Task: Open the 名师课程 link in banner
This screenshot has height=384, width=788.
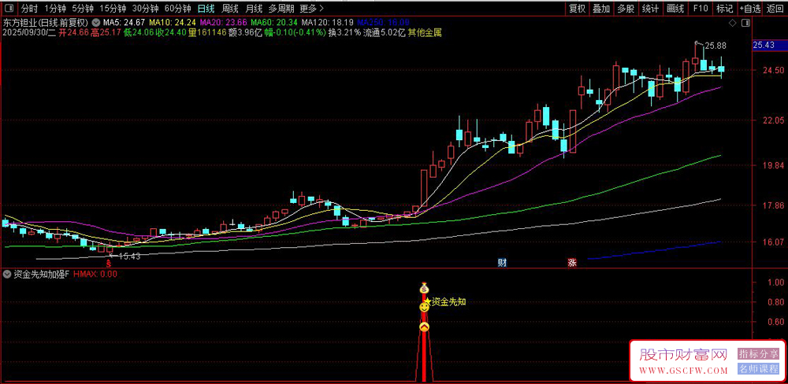Action: point(758,370)
